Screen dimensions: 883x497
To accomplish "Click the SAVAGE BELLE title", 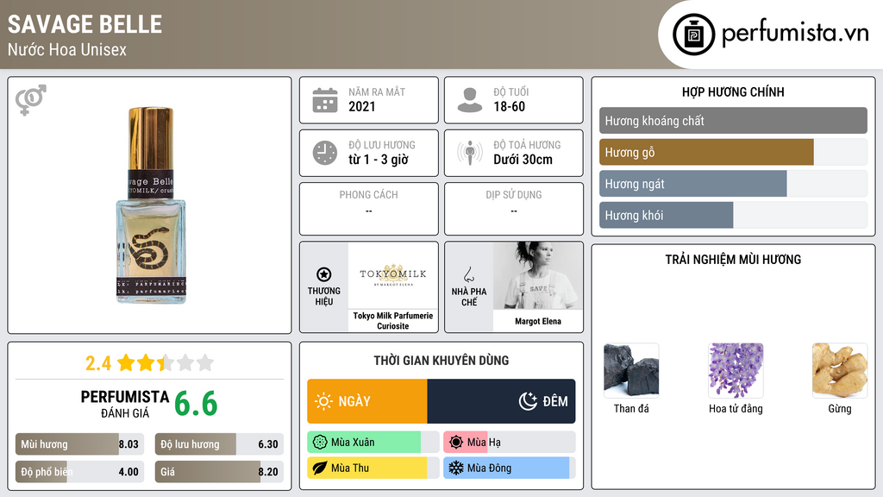I will 85,24.
